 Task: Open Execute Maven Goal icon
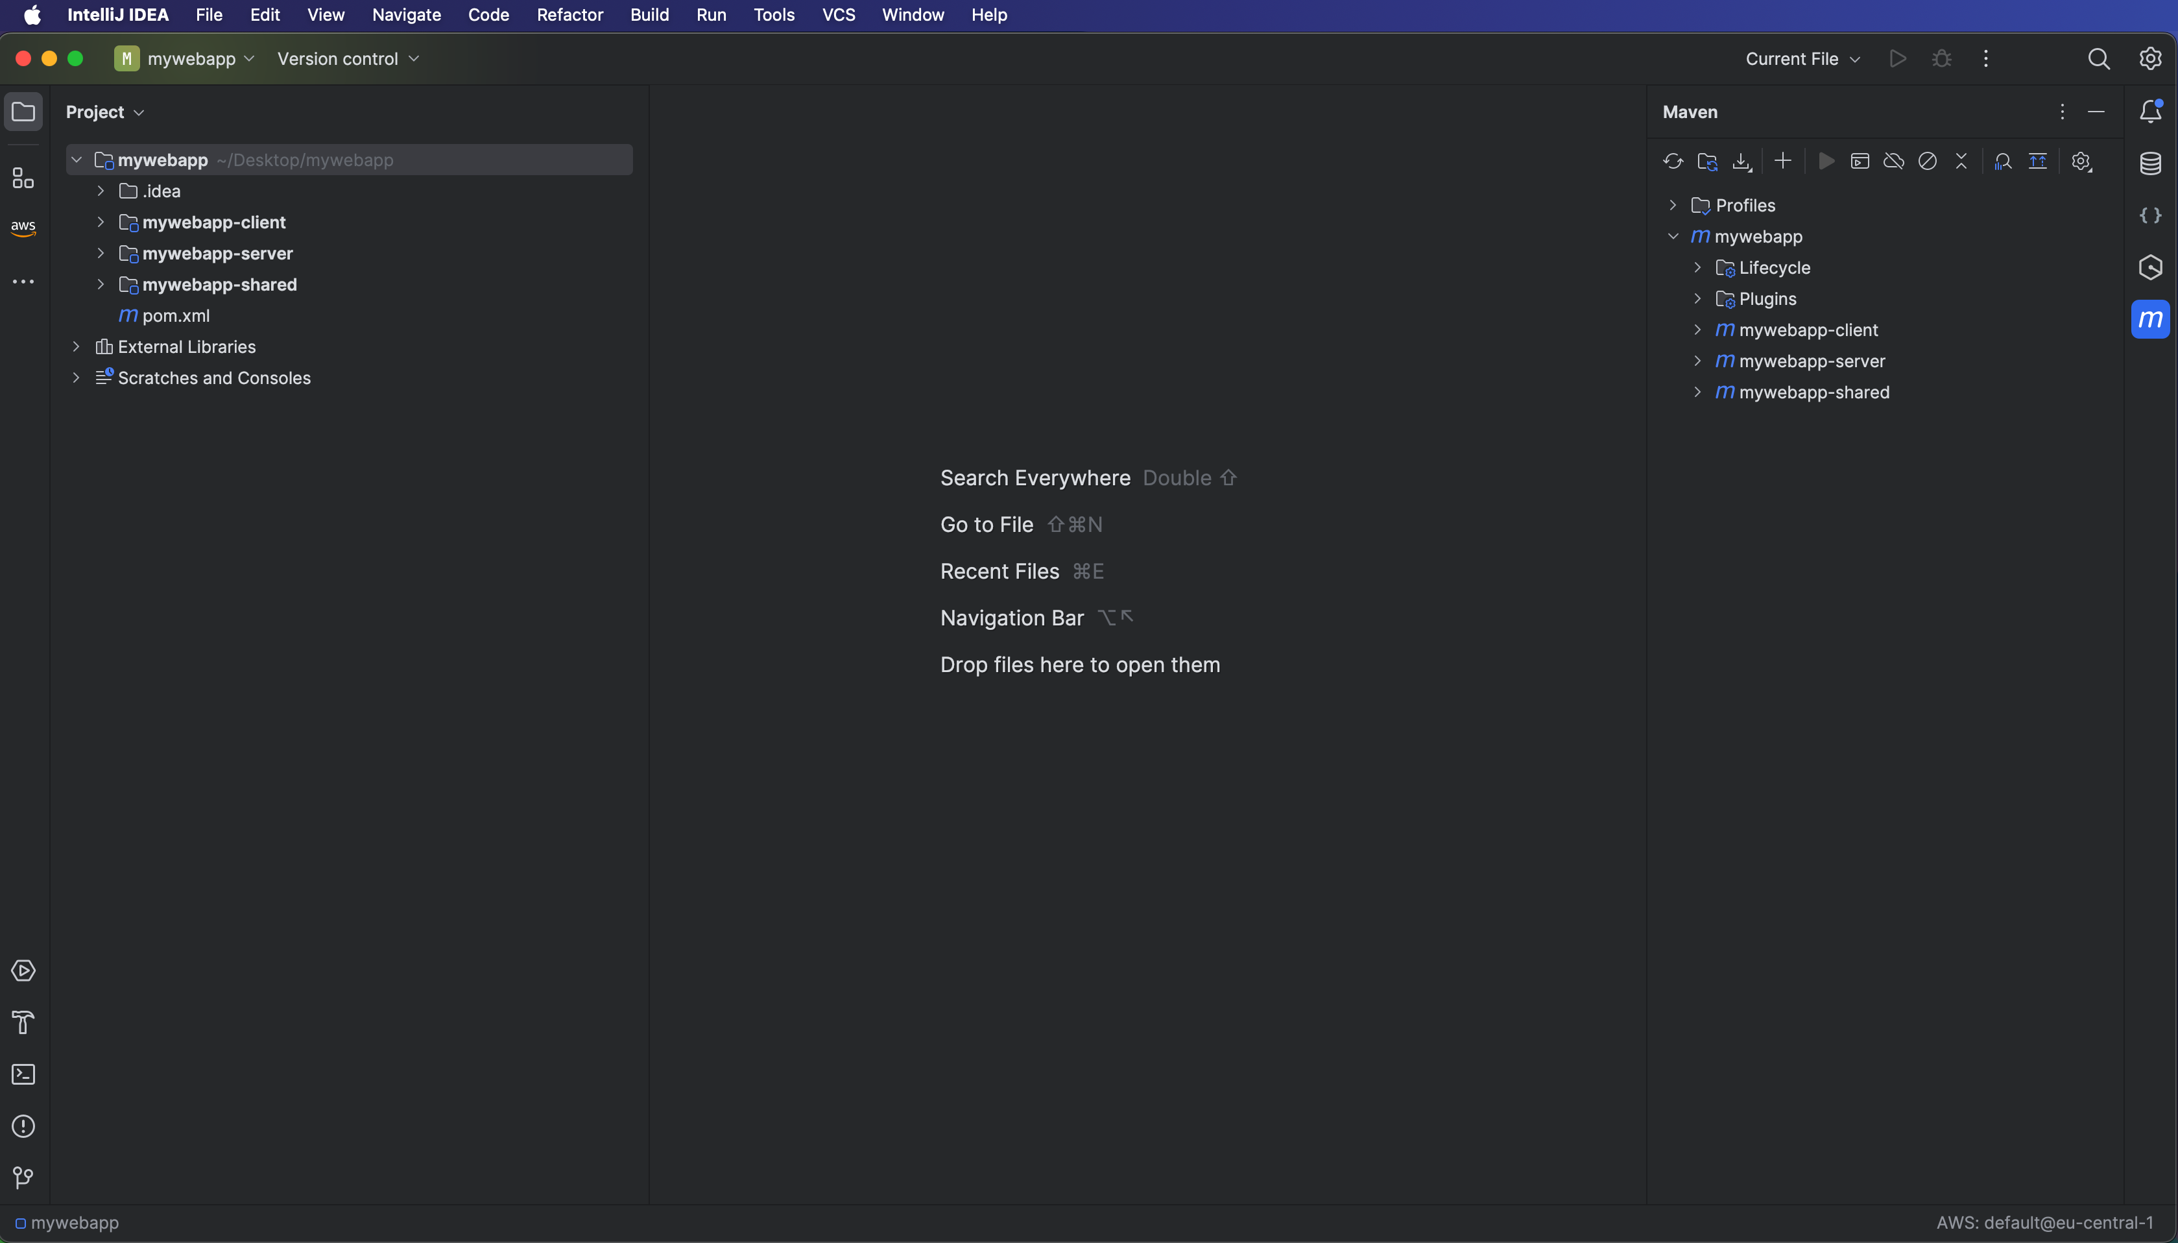[x=1860, y=162]
